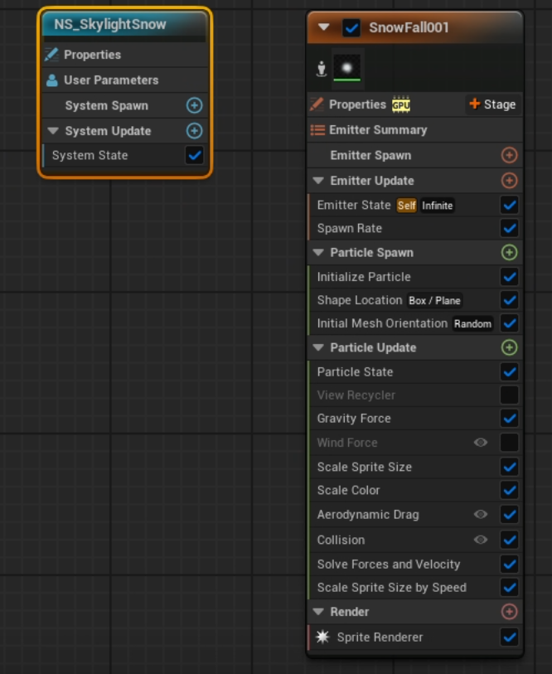Click the SnowFall001 emitter thumbnail preview
This screenshot has width=552, height=674.
[x=347, y=69]
